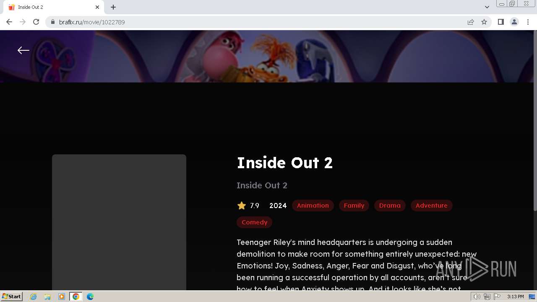Image resolution: width=537 pixels, height=302 pixels.
Task: Click the grey Inside Out 2 subtitle
Action: point(262,185)
